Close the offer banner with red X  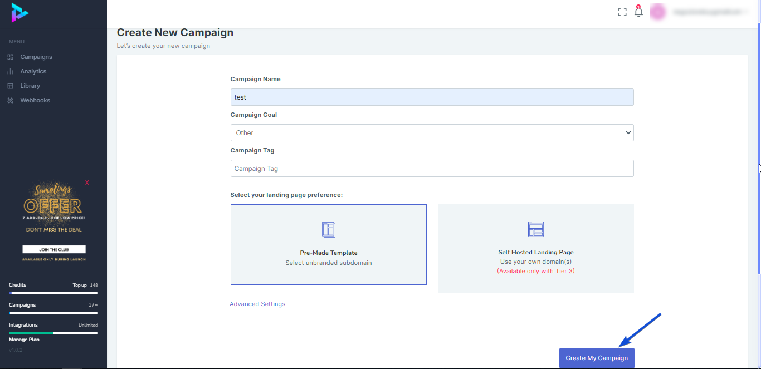87,183
